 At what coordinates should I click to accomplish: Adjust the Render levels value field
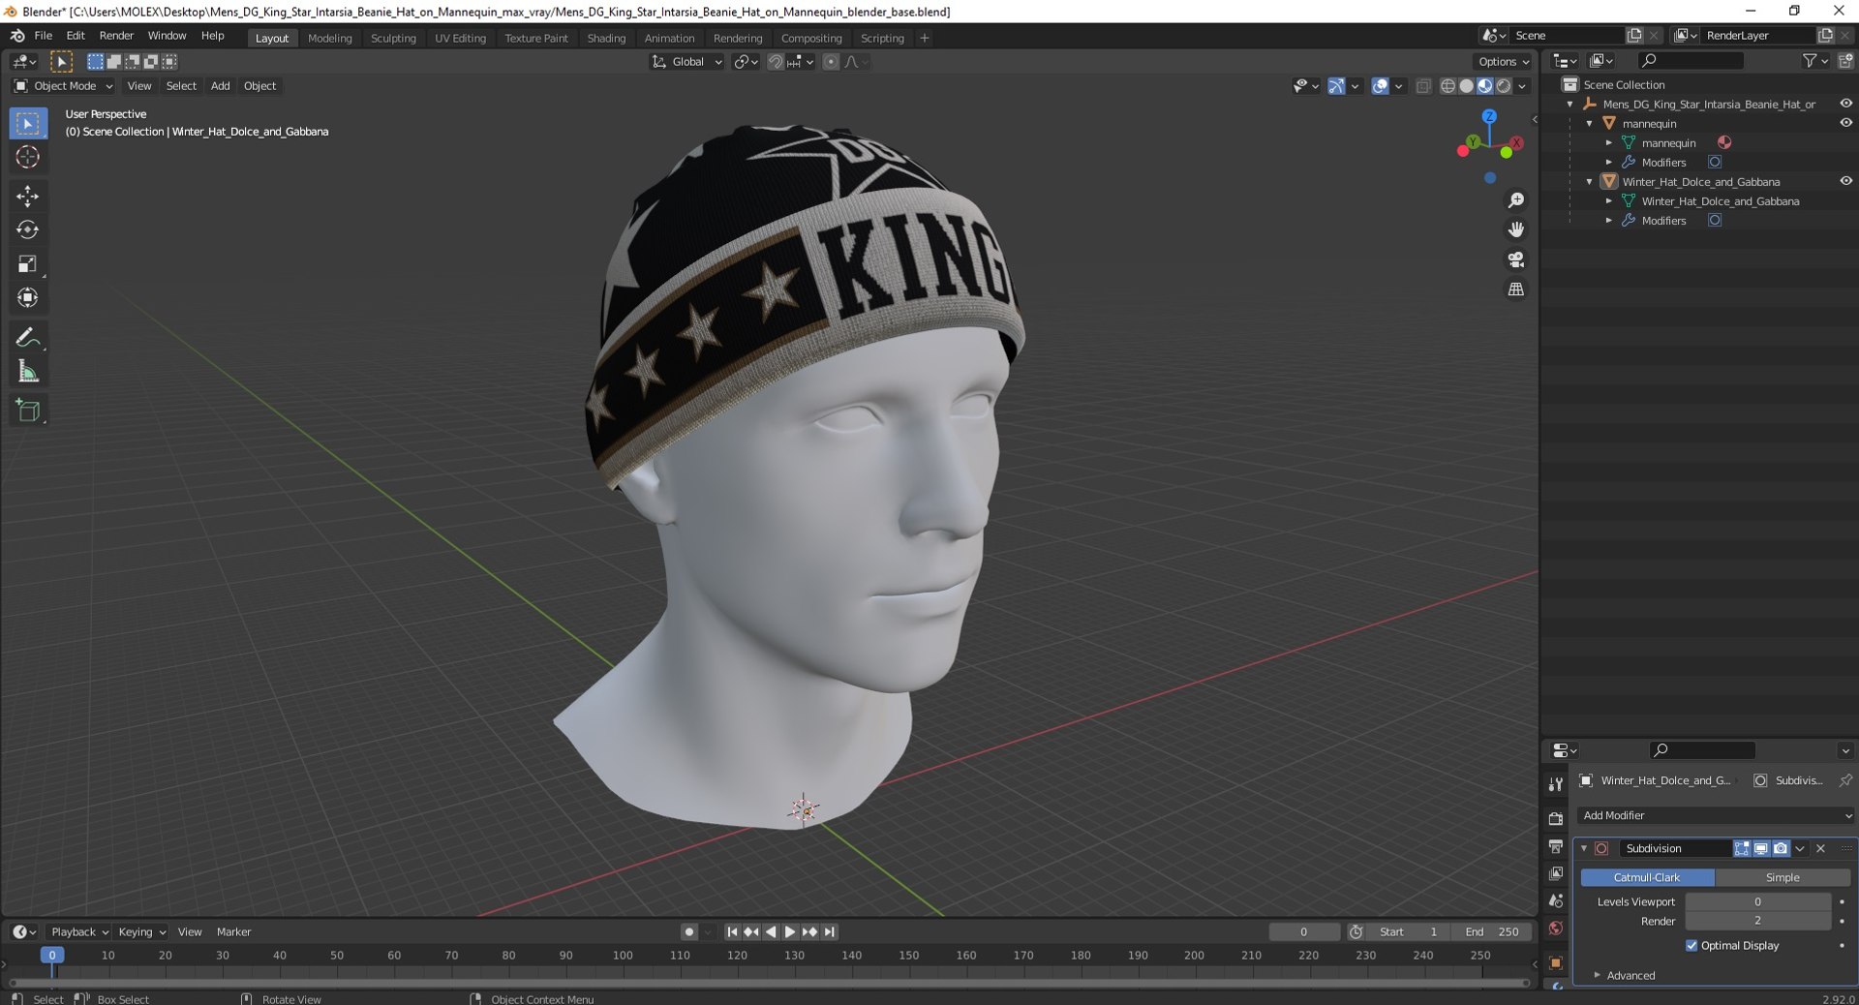[x=1757, y=921]
